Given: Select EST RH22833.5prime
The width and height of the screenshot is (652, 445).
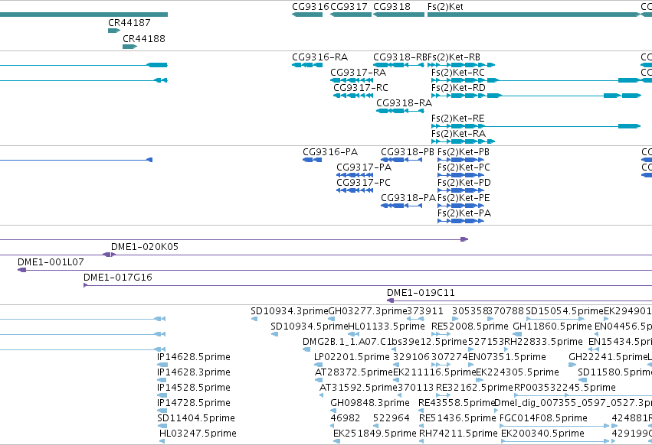Looking at the screenshot, I should (x=507, y=349).
